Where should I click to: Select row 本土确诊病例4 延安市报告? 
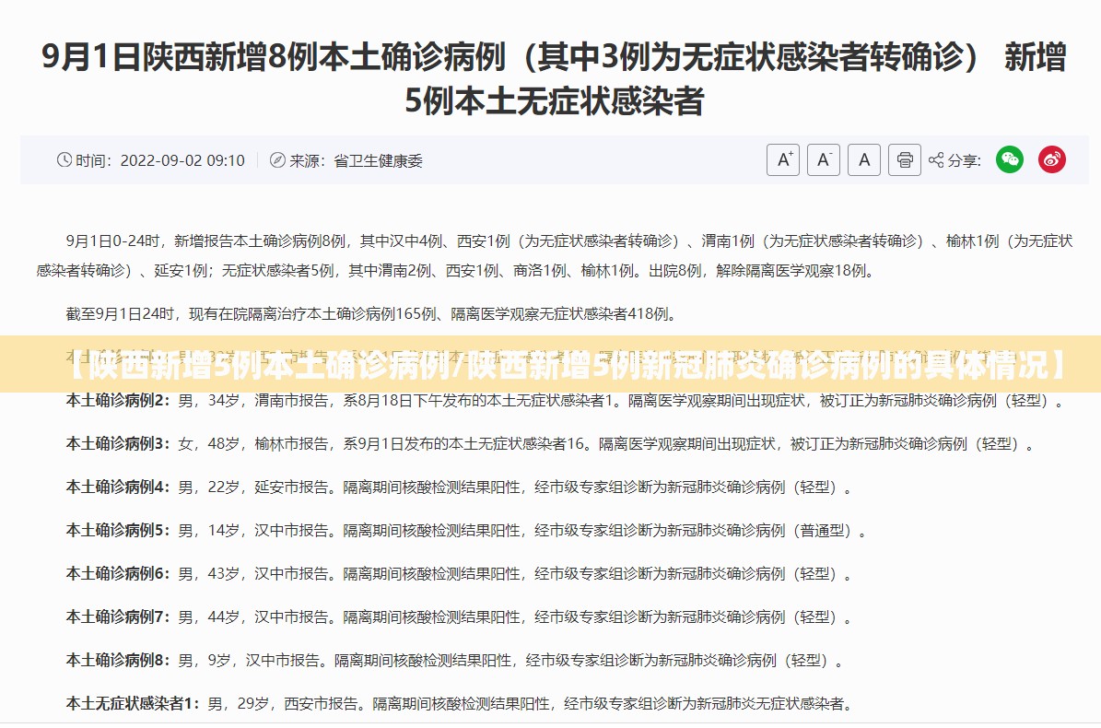[460, 487]
